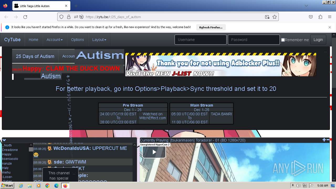The height and width of the screenshot is (189, 336).
Task: Expand the list all tabs chevron
Action: (306, 6)
